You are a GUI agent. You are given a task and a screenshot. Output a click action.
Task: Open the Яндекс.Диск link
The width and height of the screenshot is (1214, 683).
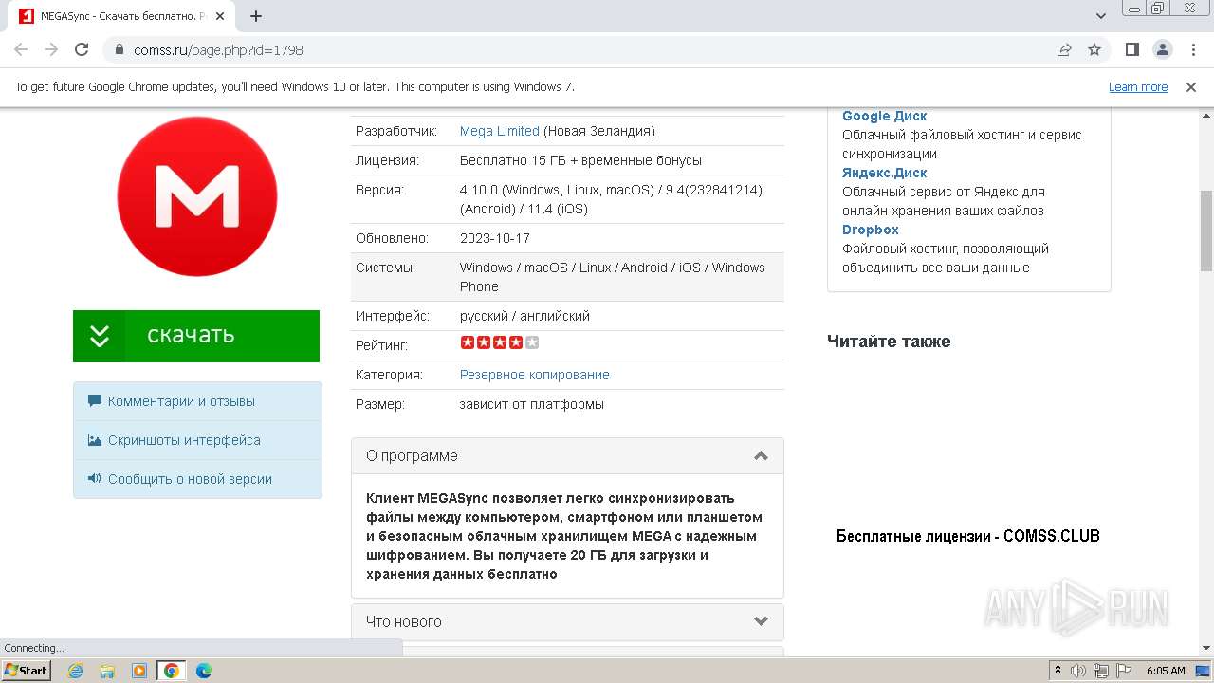click(885, 173)
